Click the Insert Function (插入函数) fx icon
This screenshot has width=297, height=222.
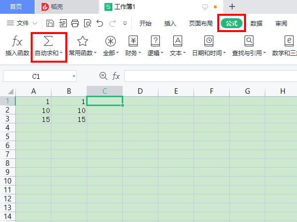pyautogui.click(x=17, y=41)
